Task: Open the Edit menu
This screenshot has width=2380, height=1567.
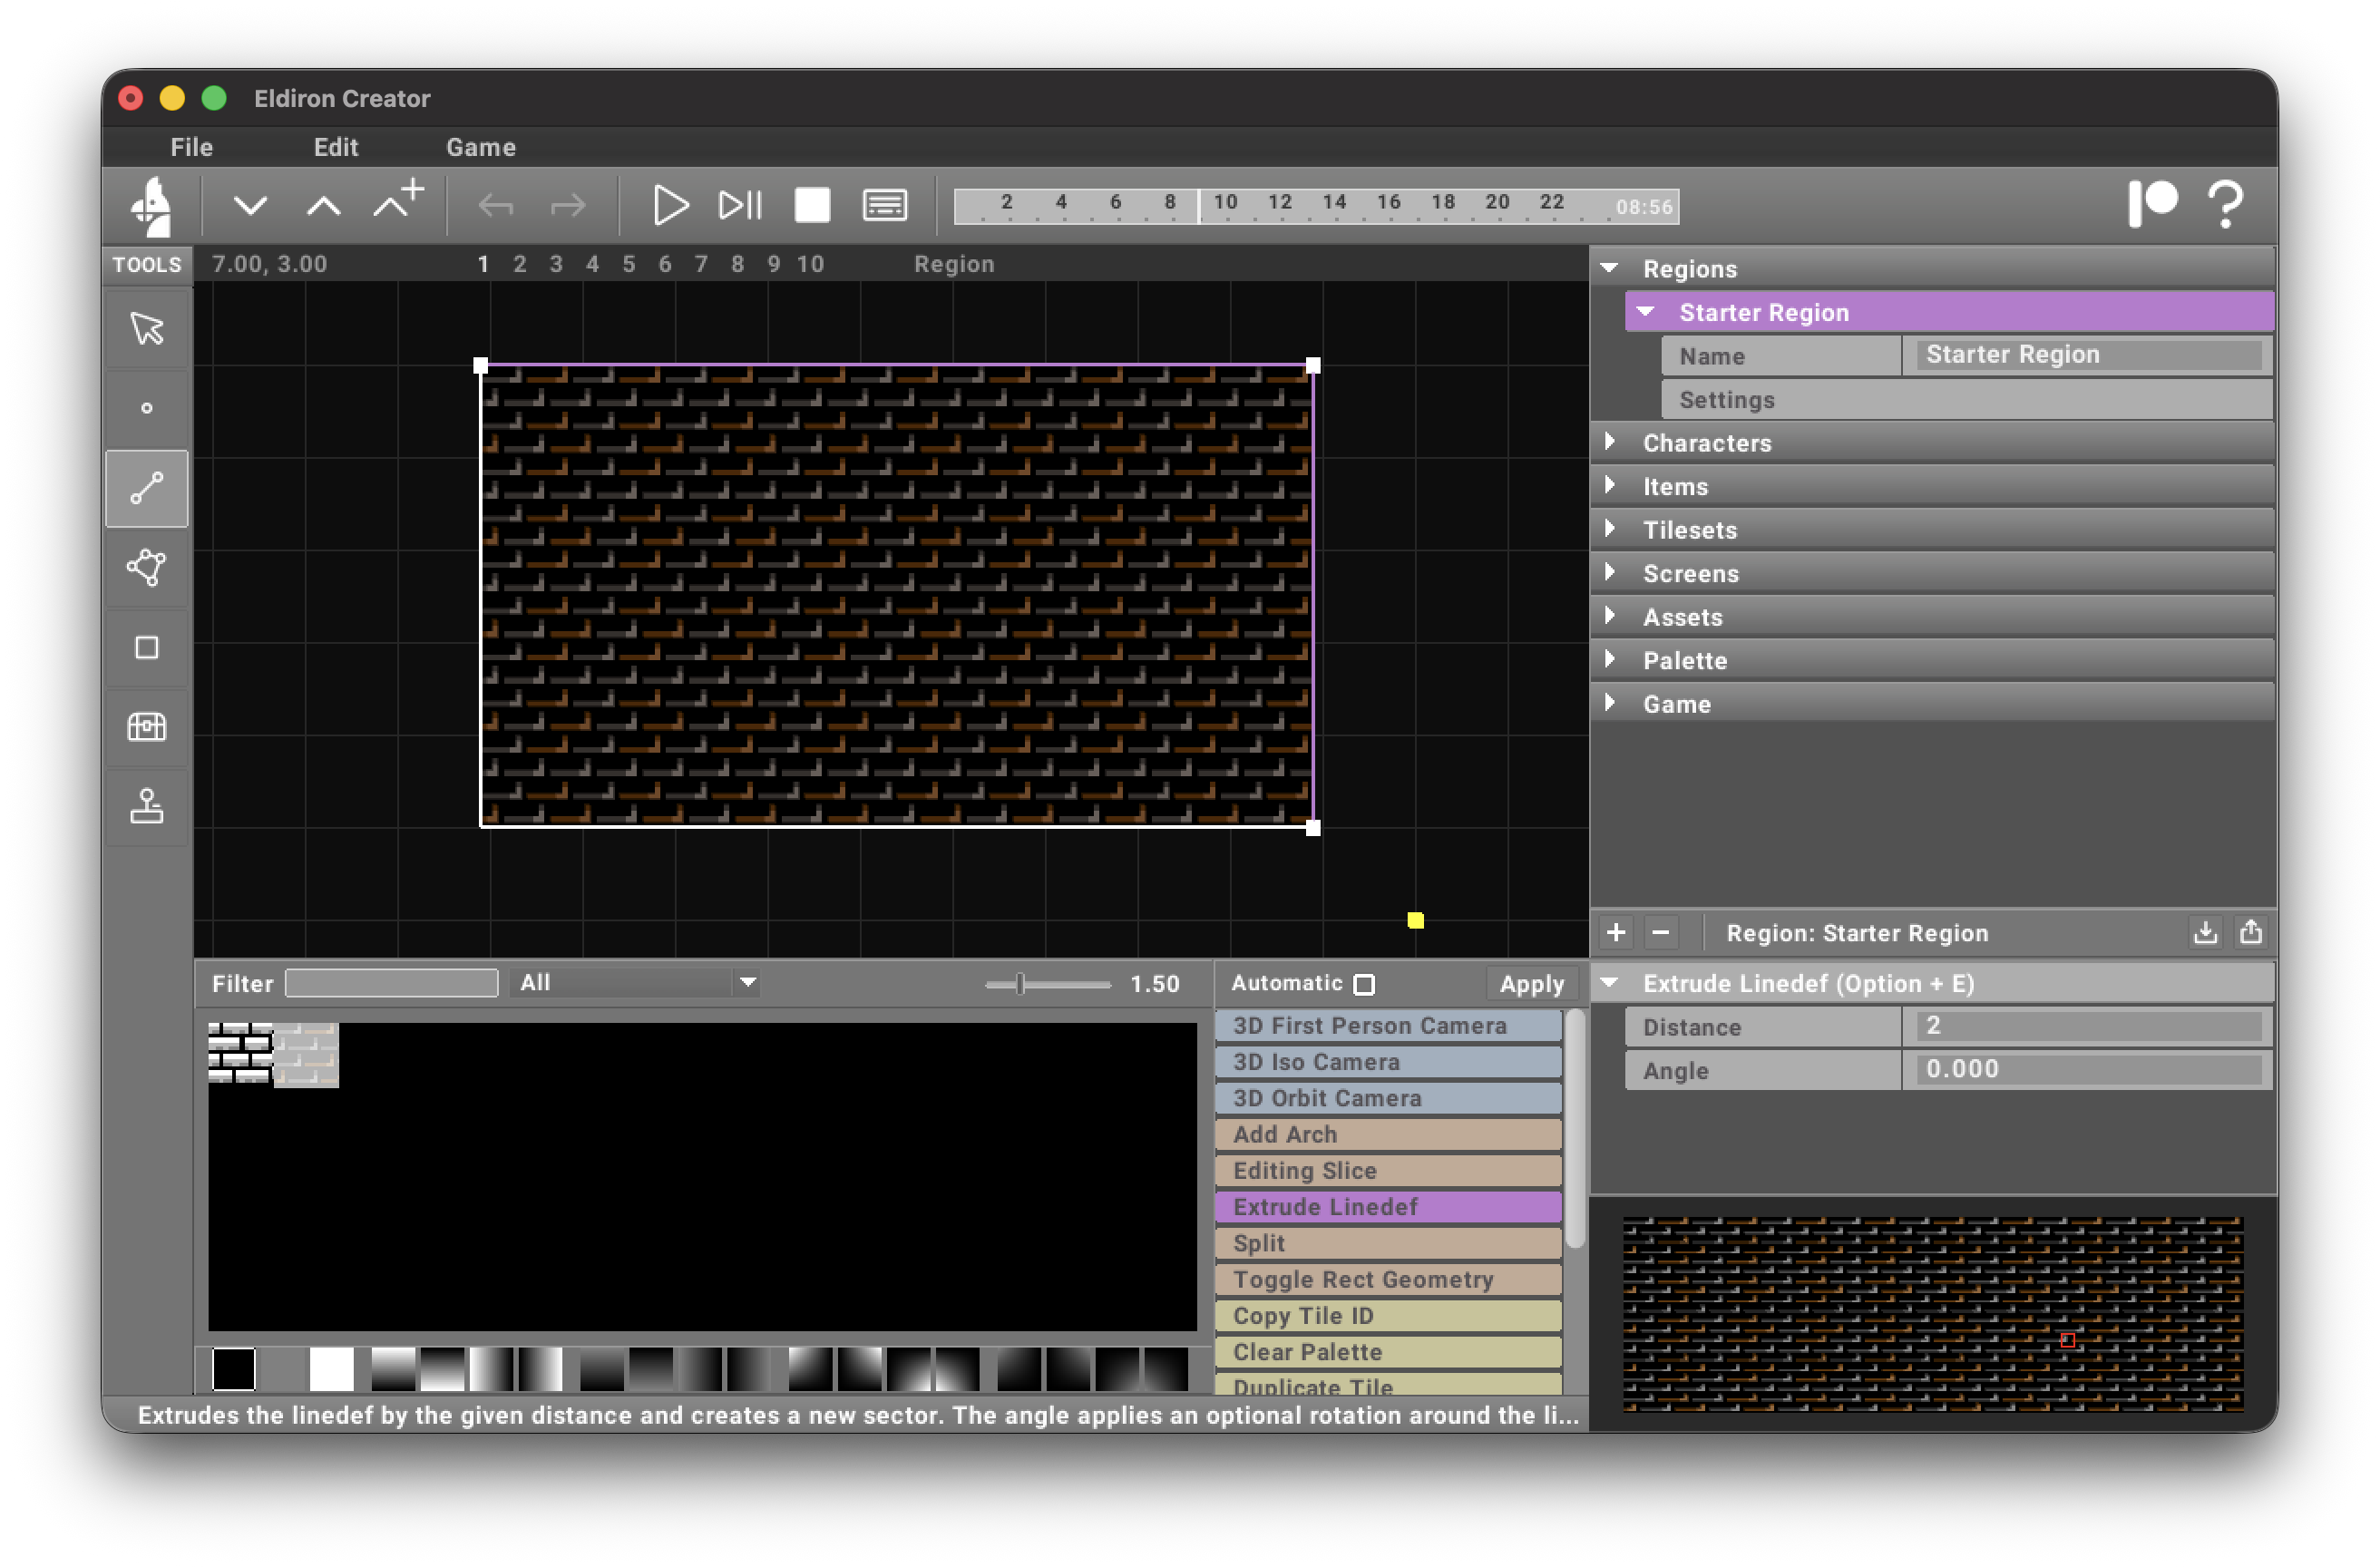Action: [x=336, y=147]
